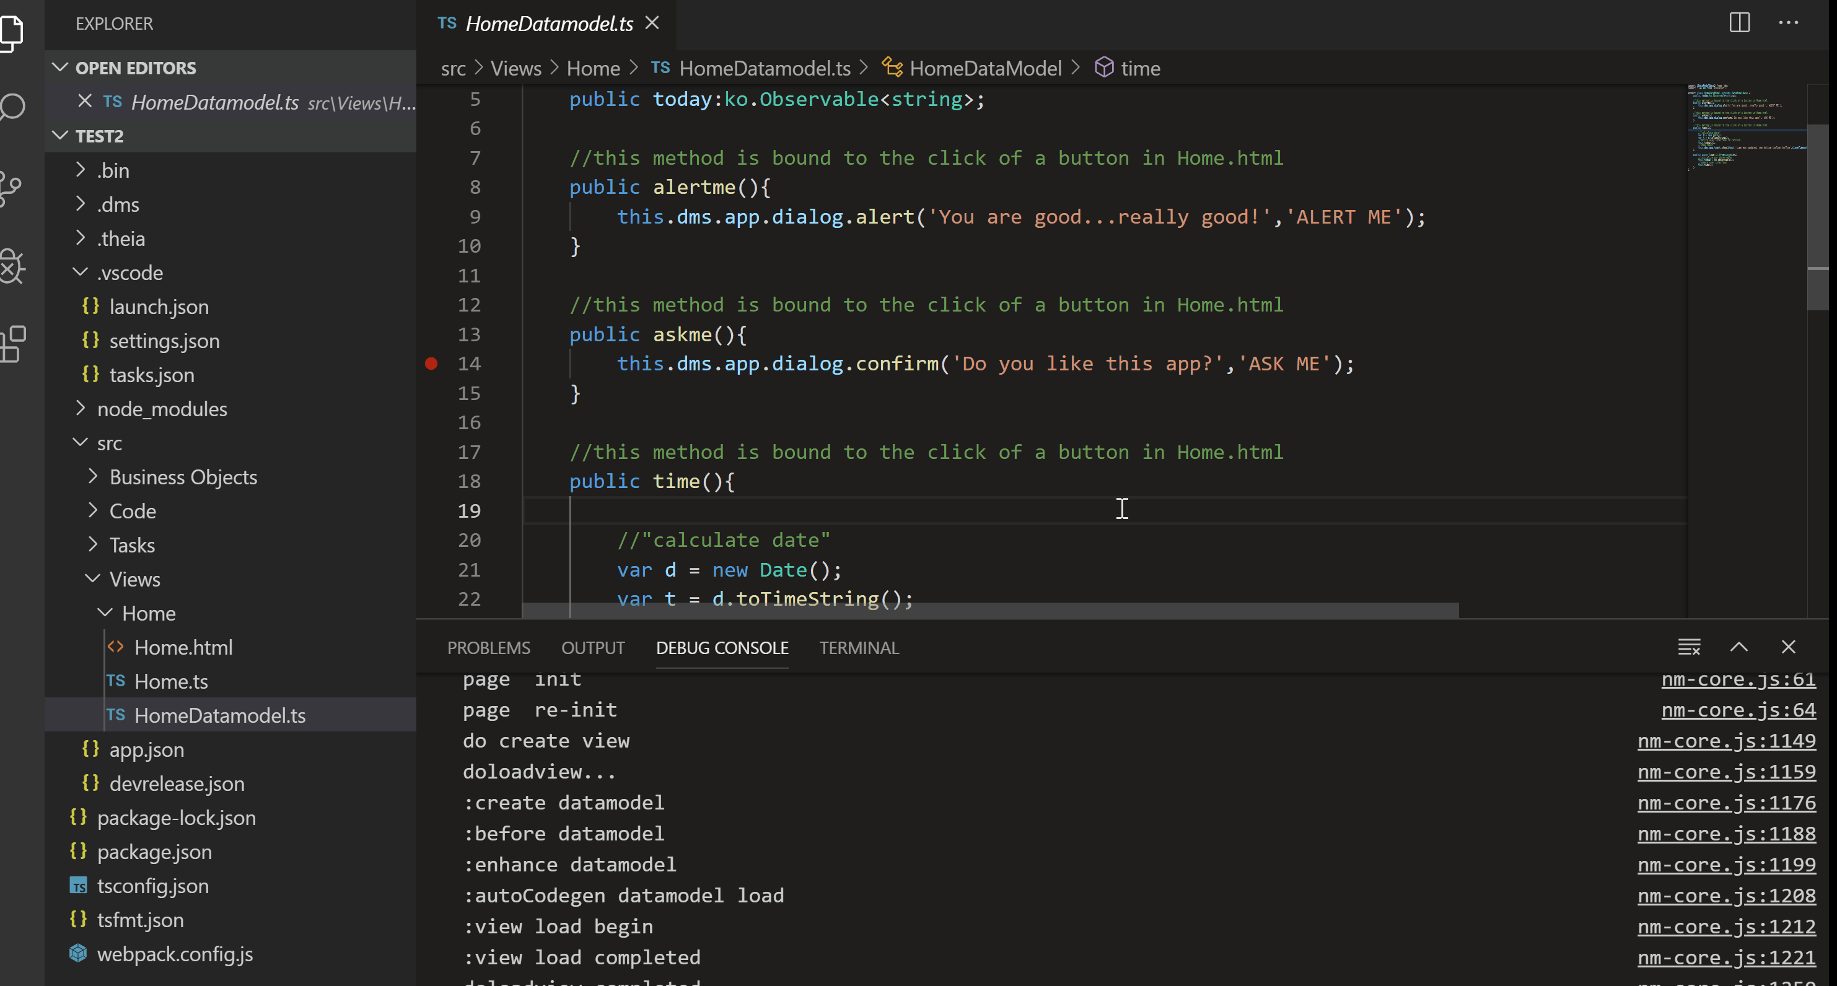Switch to the Problems panel tab
This screenshot has width=1837, height=986.
click(x=488, y=647)
